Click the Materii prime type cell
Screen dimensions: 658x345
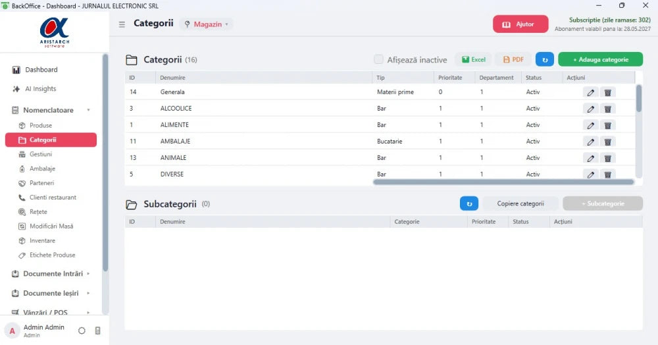coord(395,92)
